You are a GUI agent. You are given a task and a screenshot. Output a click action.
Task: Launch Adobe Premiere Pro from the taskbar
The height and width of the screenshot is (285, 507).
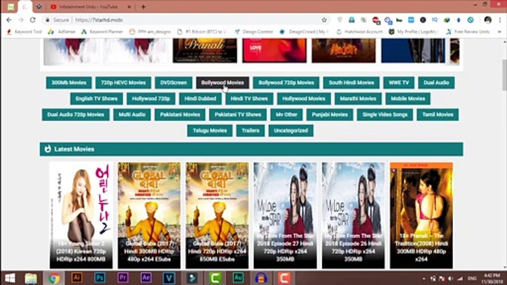(x=123, y=278)
